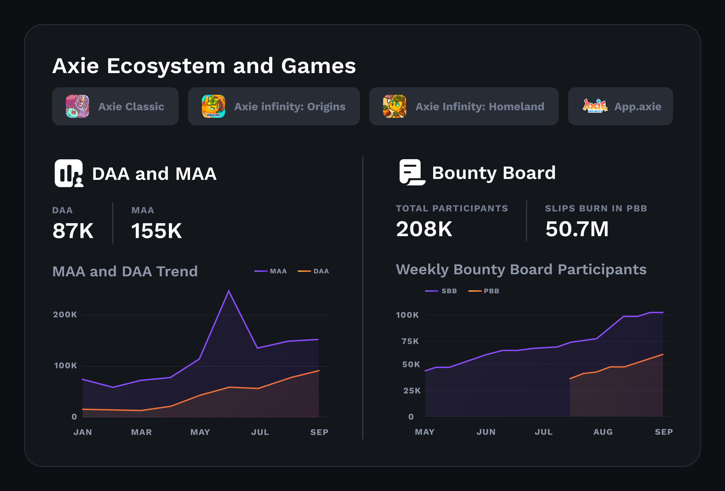Click the SEP label on trend chart
725x491 pixels.
pos(319,432)
